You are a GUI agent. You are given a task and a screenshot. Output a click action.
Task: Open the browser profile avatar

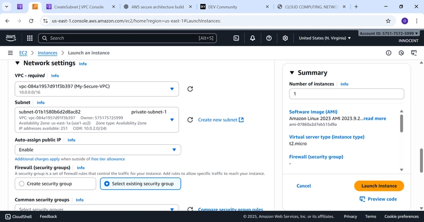[404, 21]
